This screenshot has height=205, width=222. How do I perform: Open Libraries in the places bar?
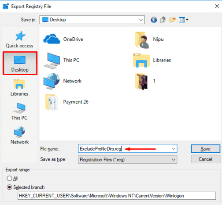pyautogui.click(x=19, y=88)
